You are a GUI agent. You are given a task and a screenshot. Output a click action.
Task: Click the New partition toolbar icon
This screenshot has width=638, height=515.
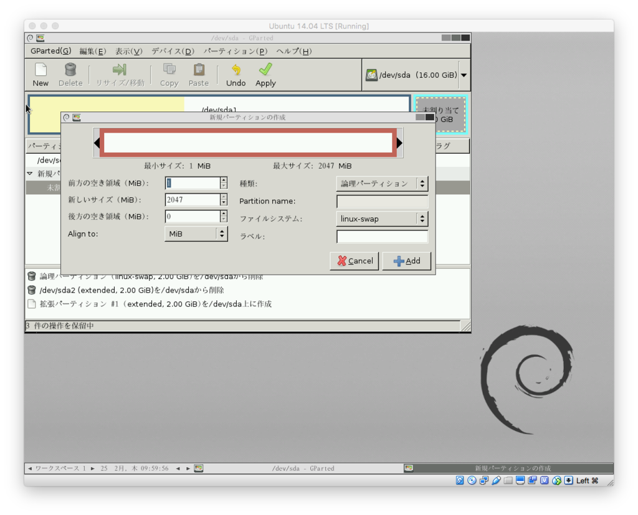pos(40,70)
